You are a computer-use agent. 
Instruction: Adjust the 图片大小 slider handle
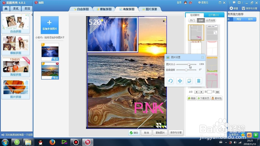189,64
